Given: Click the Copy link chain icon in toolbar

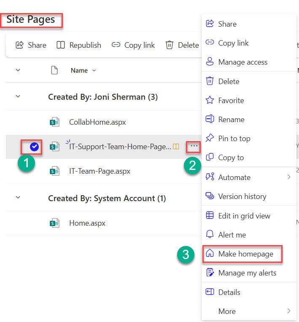Looking at the screenshot, I should pyautogui.click(x=116, y=44).
